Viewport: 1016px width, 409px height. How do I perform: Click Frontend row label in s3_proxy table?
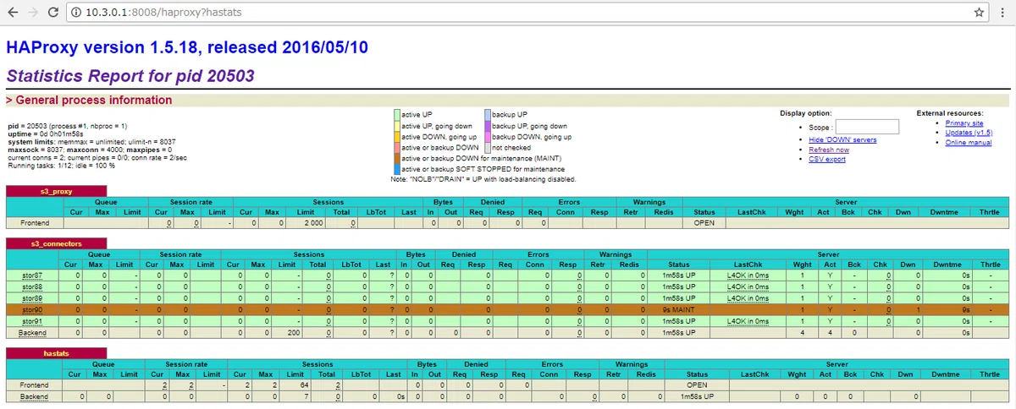35,223
